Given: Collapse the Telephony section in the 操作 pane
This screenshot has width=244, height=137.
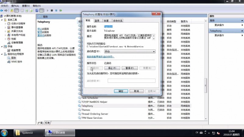Looking at the screenshot, I should pos(242,31).
